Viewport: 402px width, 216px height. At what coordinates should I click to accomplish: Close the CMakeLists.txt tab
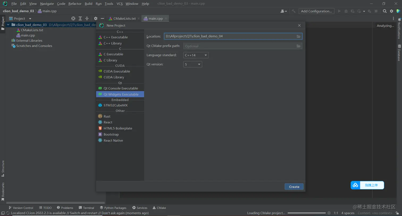click(139, 19)
